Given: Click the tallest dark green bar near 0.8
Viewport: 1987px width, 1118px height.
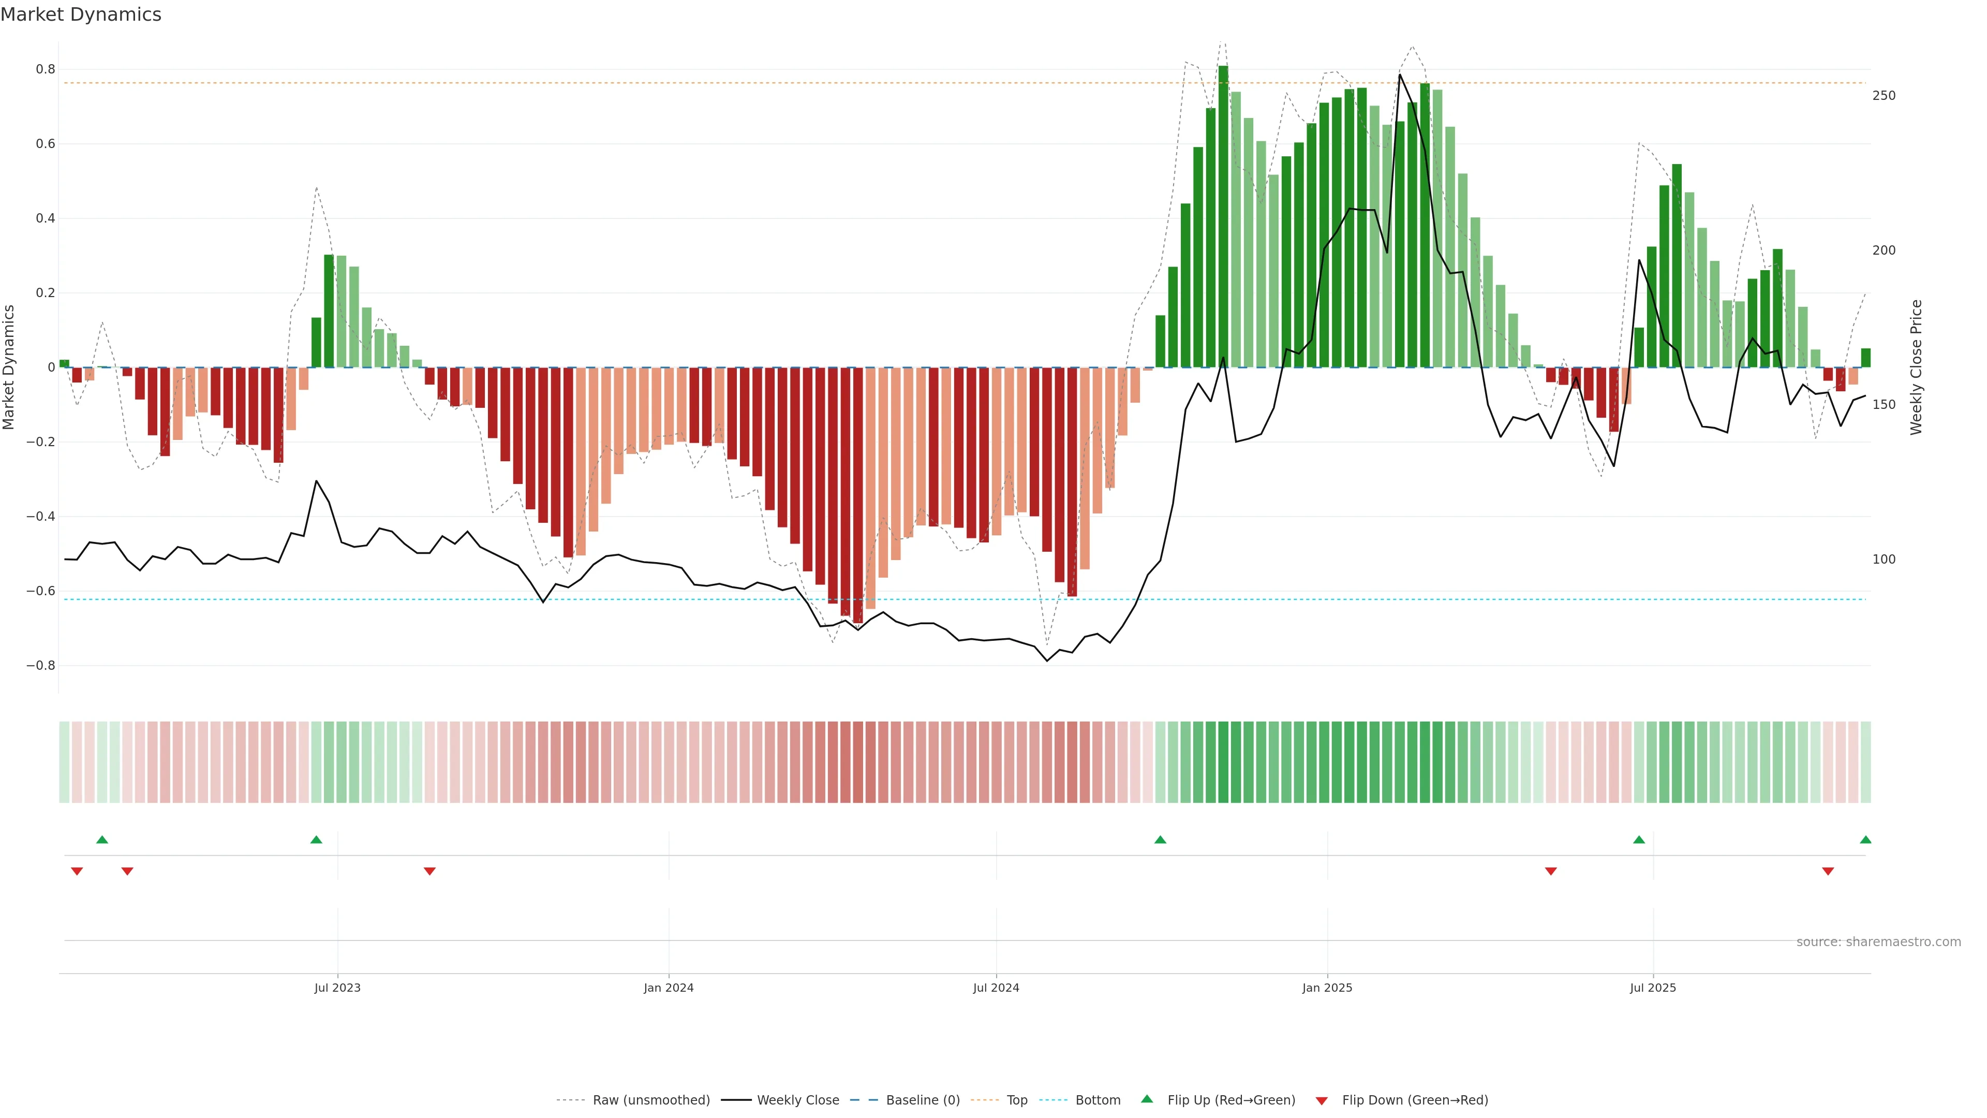Looking at the screenshot, I should point(1223,216).
